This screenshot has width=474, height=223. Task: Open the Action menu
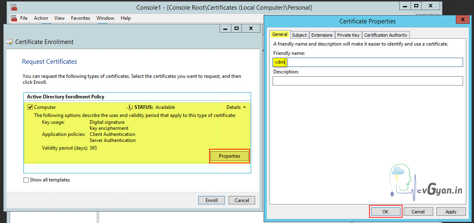point(41,18)
